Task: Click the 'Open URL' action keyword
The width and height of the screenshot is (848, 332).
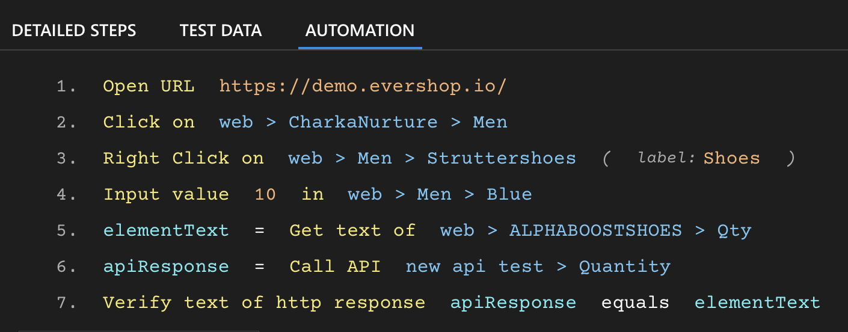Action: click(149, 86)
